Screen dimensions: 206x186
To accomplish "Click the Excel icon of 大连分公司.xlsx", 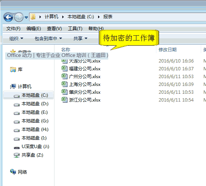I will click(65, 61).
